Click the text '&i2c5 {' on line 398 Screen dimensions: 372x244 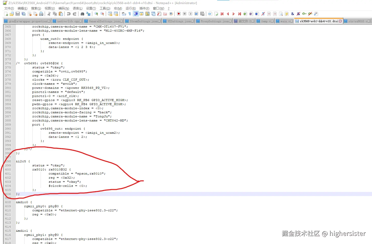[23, 161]
